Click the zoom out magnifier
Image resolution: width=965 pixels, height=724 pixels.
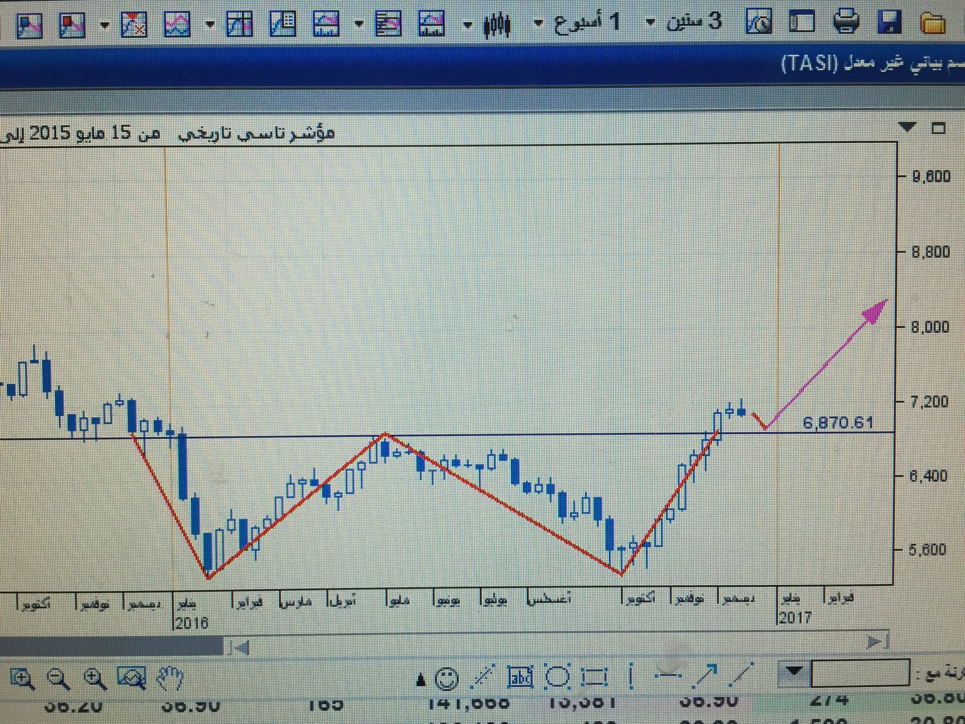tap(58, 679)
